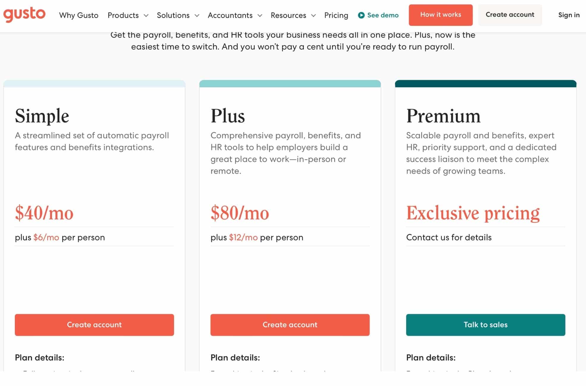Select the Pricing menu item

(336, 15)
